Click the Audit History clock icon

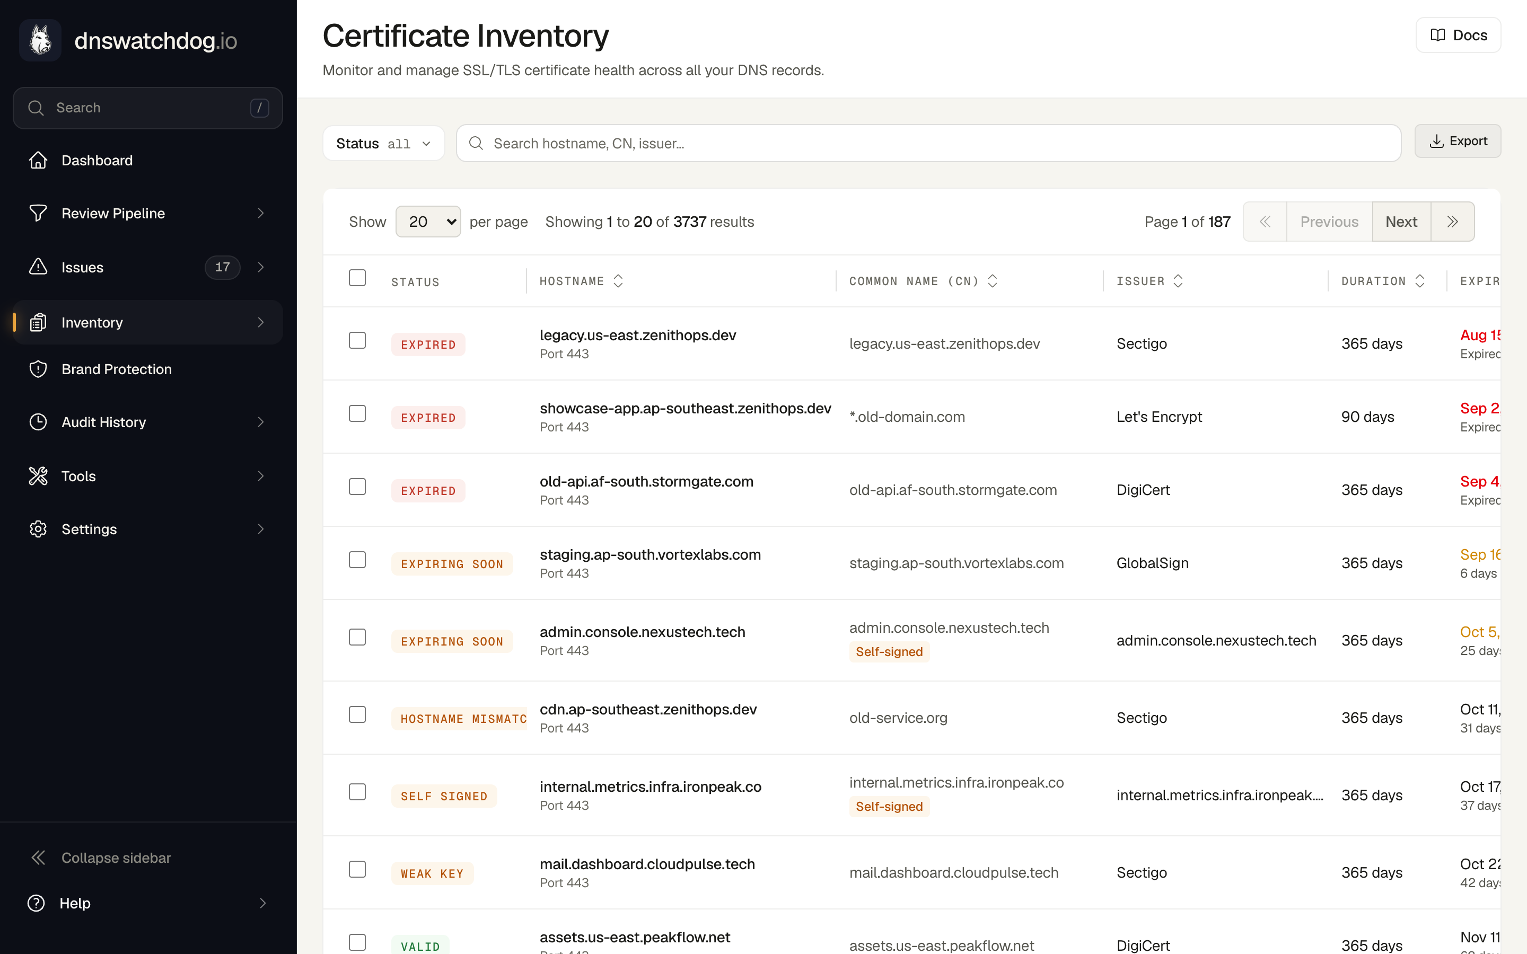pyautogui.click(x=38, y=422)
